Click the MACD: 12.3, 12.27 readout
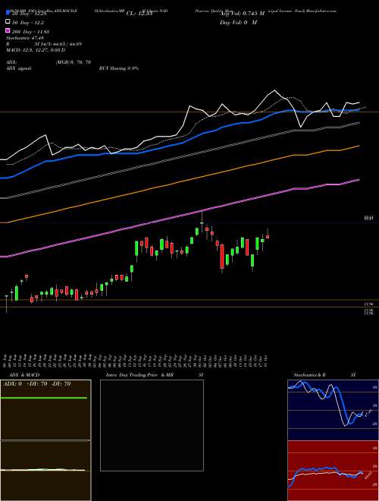 (36, 50)
